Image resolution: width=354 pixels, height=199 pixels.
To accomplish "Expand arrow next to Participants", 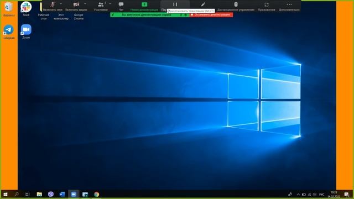I will pos(110,4).
